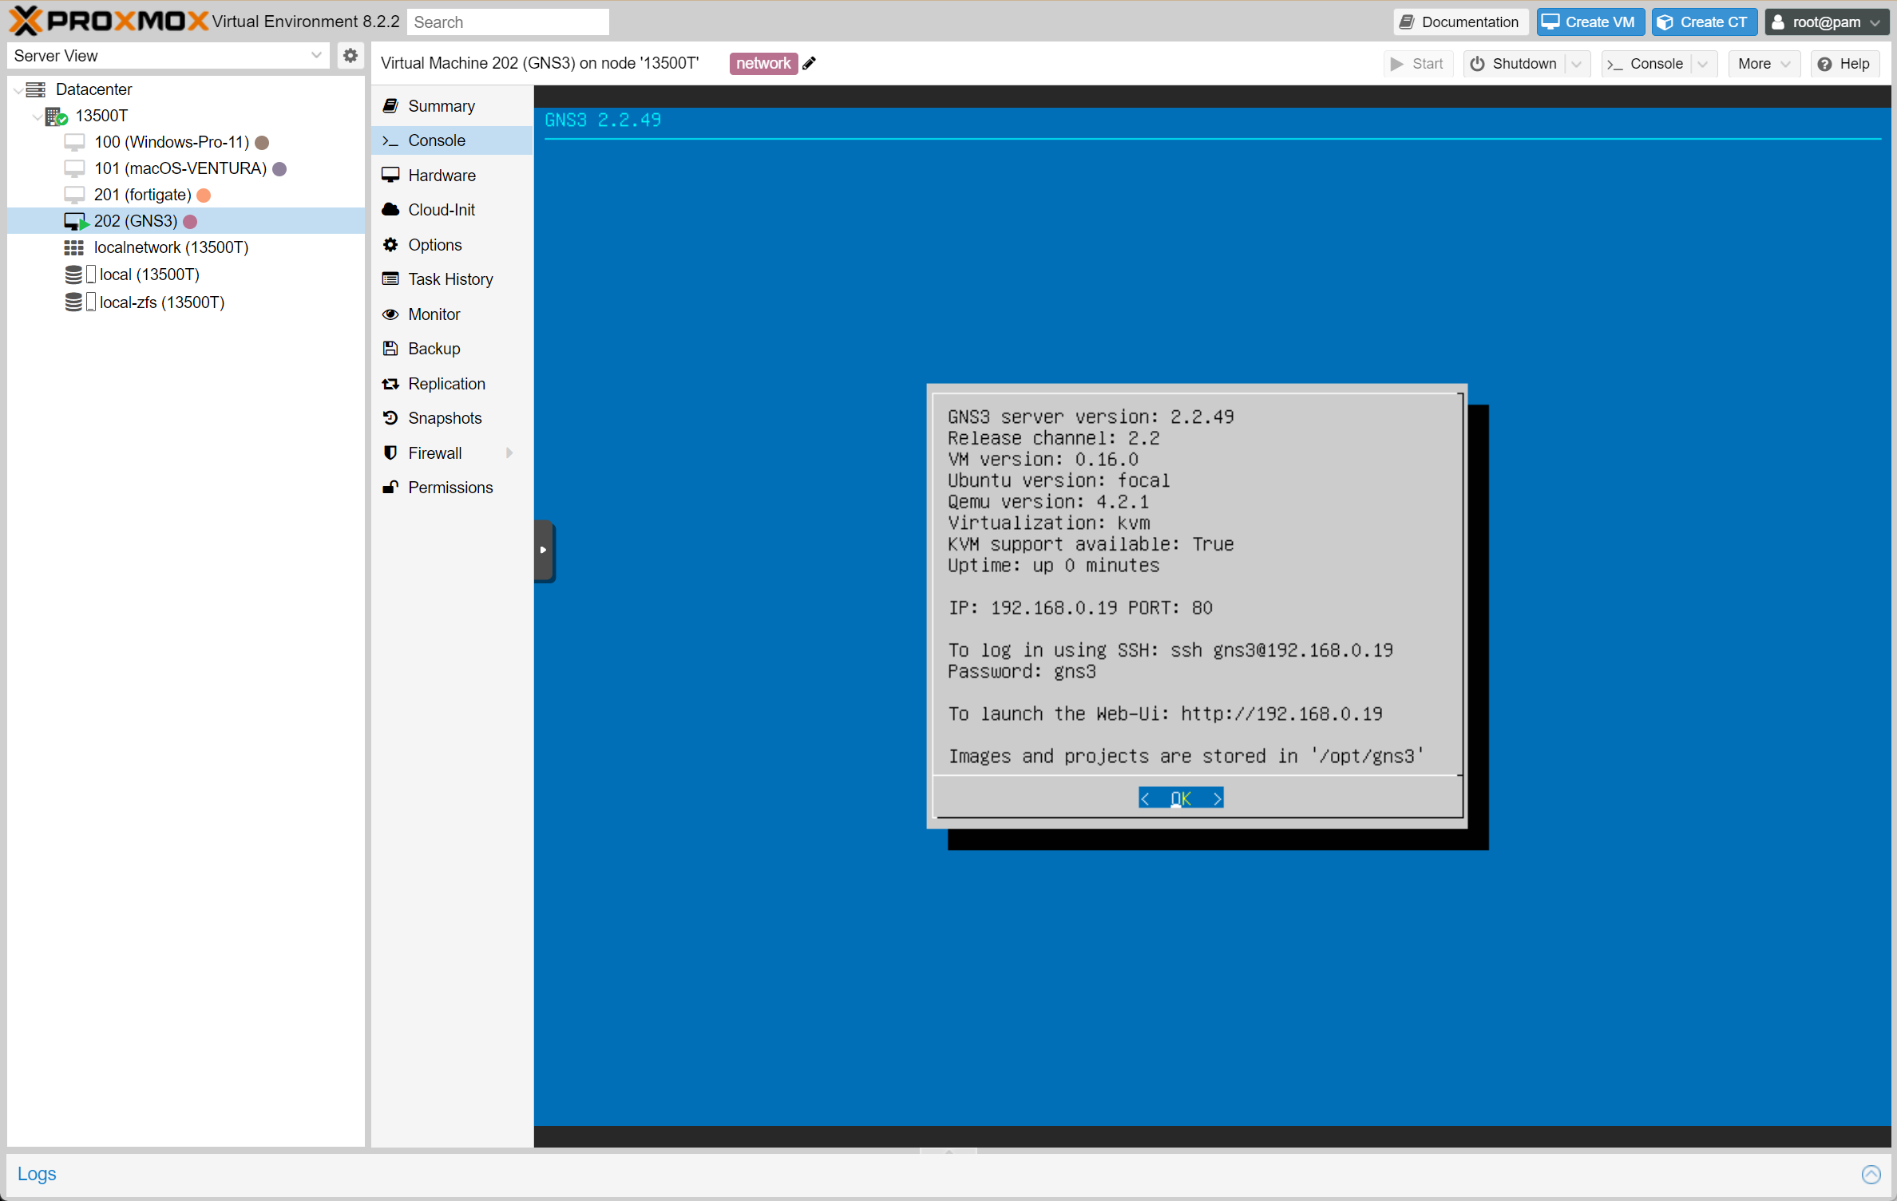The width and height of the screenshot is (1897, 1201).
Task: Select 101 (macOS-VENTURA) in tree
Action: (186, 169)
